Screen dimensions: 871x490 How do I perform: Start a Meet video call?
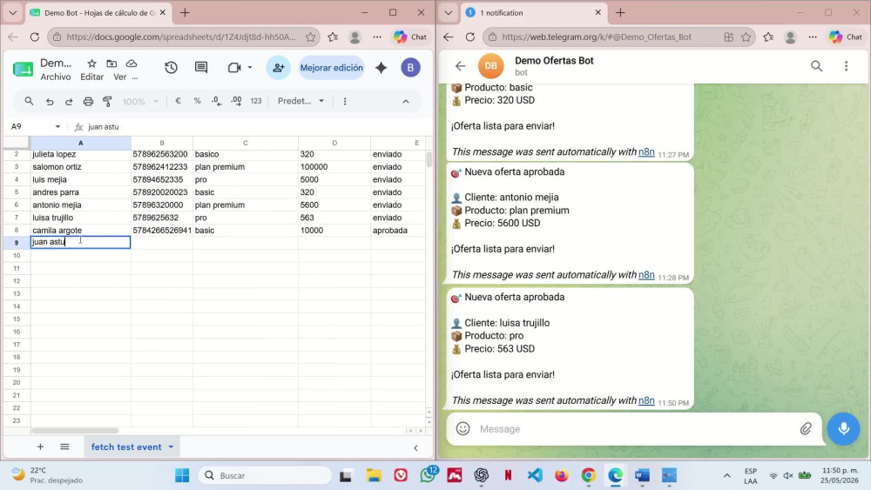[x=234, y=68]
